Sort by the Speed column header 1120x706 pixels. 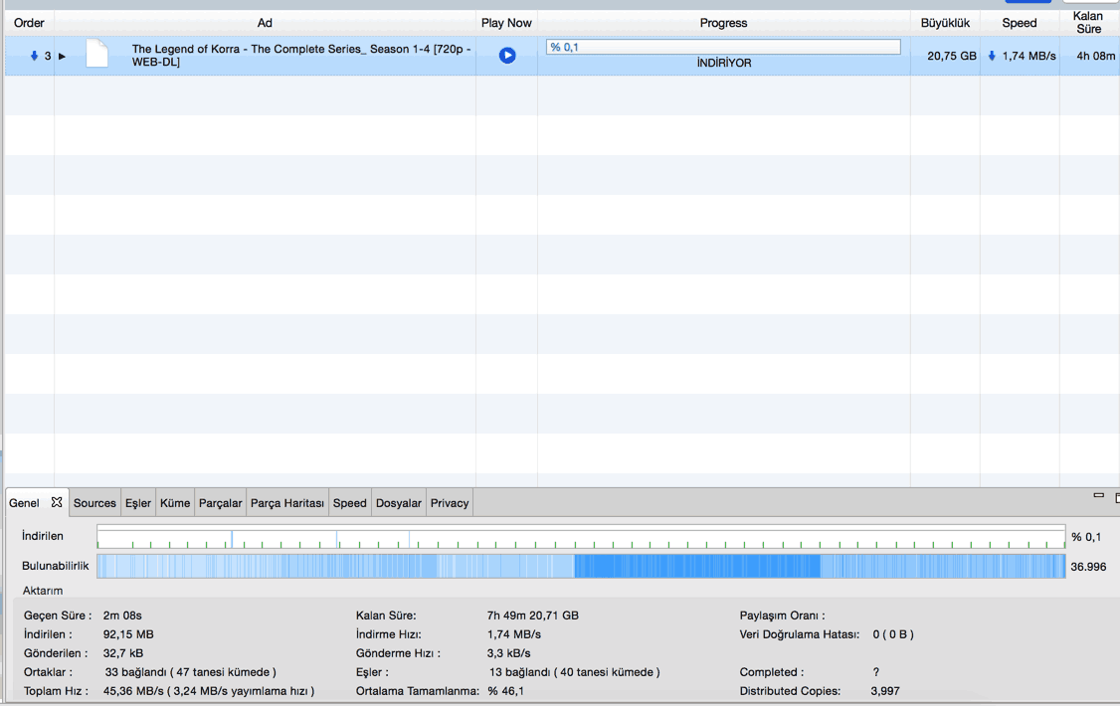tap(1020, 23)
